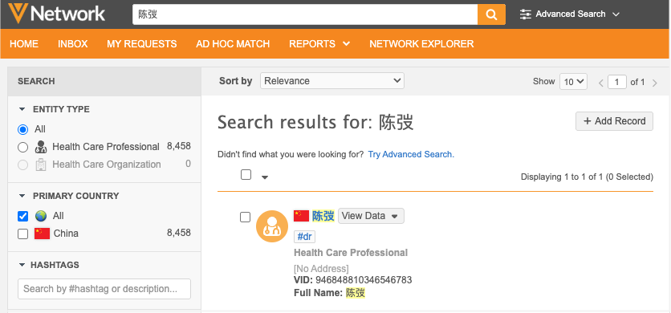Click the Veeva Network logo

tap(56, 14)
